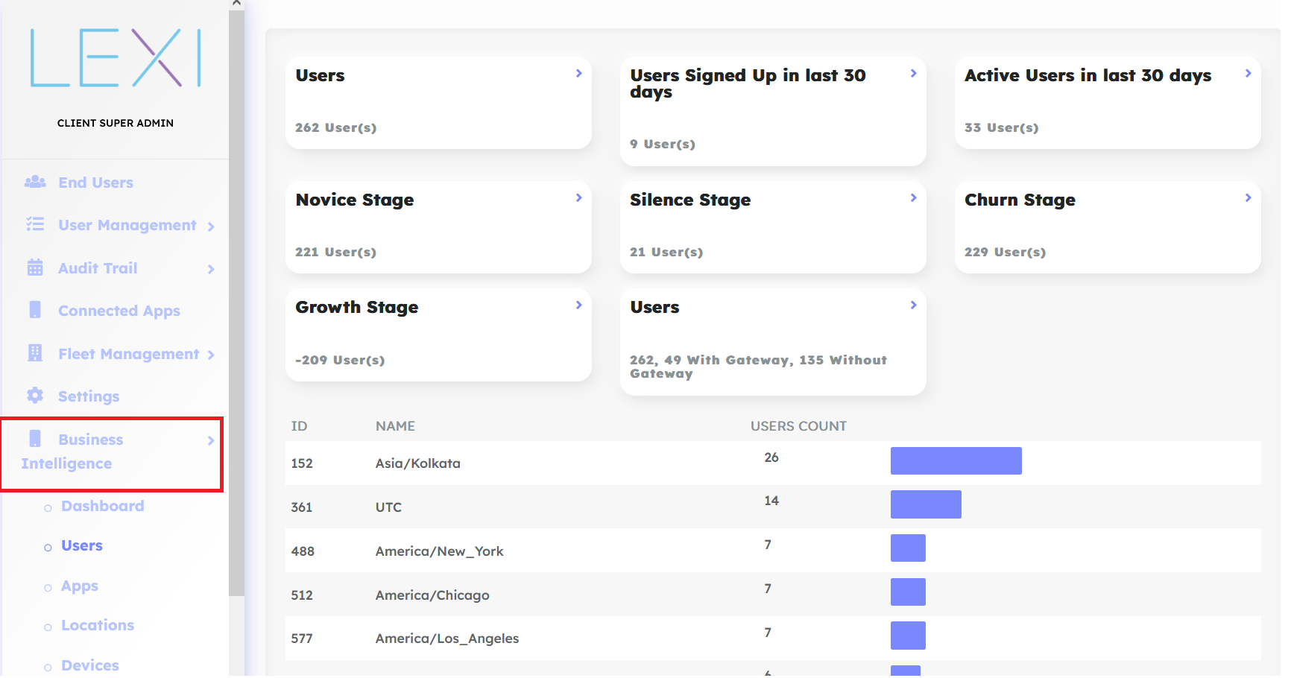Click the Fleet Management building icon
This screenshot has height=678, width=1291.
[35, 354]
